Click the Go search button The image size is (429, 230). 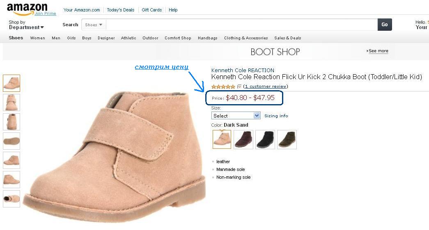(x=384, y=25)
